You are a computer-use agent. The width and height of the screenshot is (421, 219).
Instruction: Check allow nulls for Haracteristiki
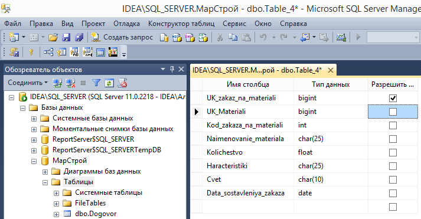pyautogui.click(x=393, y=166)
